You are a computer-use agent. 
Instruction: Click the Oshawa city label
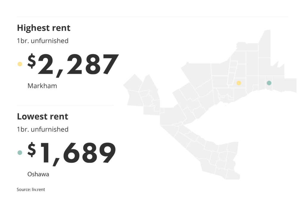[38, 174]
